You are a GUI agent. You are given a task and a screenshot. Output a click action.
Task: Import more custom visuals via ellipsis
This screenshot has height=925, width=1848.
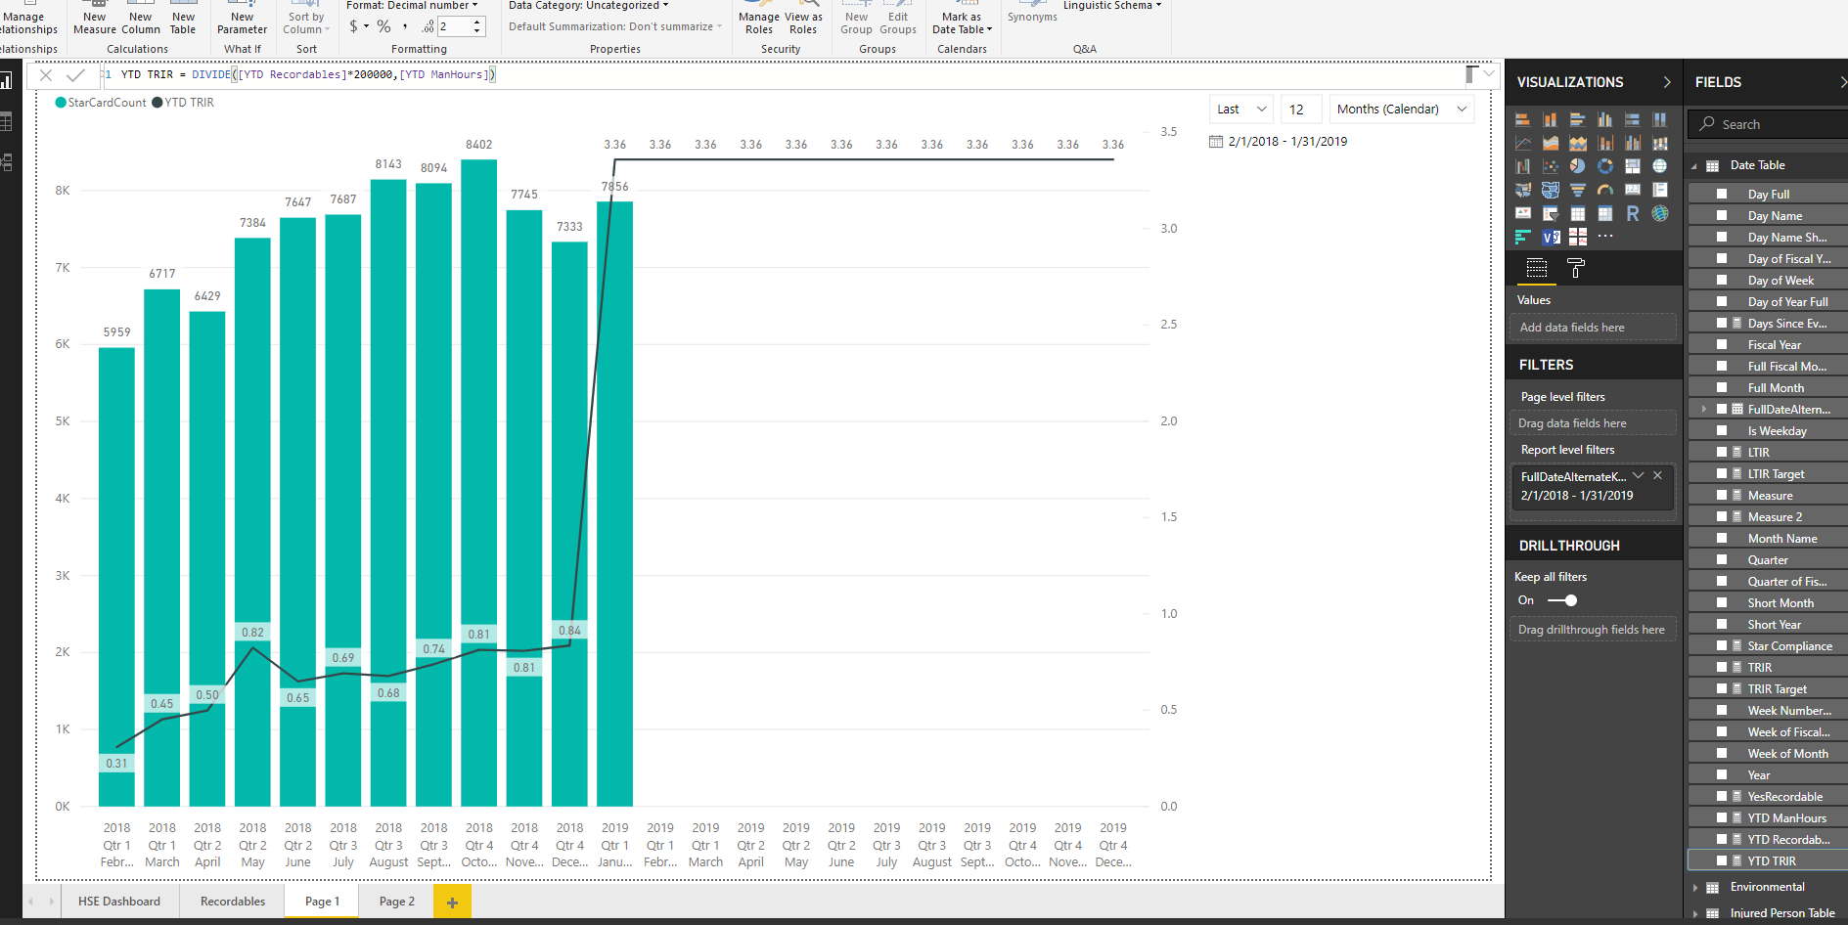click(1605, 236)
